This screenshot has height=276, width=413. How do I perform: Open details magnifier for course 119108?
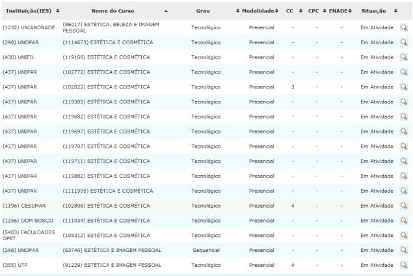click(x=403, y=57)
